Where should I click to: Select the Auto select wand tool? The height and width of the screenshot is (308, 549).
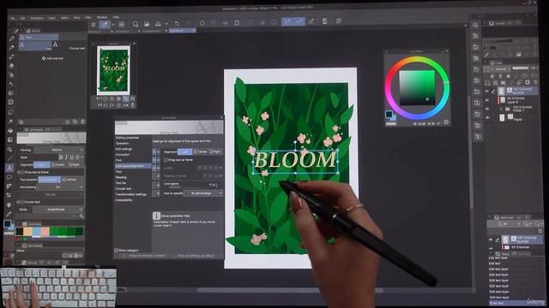click(x=10, y=121)
